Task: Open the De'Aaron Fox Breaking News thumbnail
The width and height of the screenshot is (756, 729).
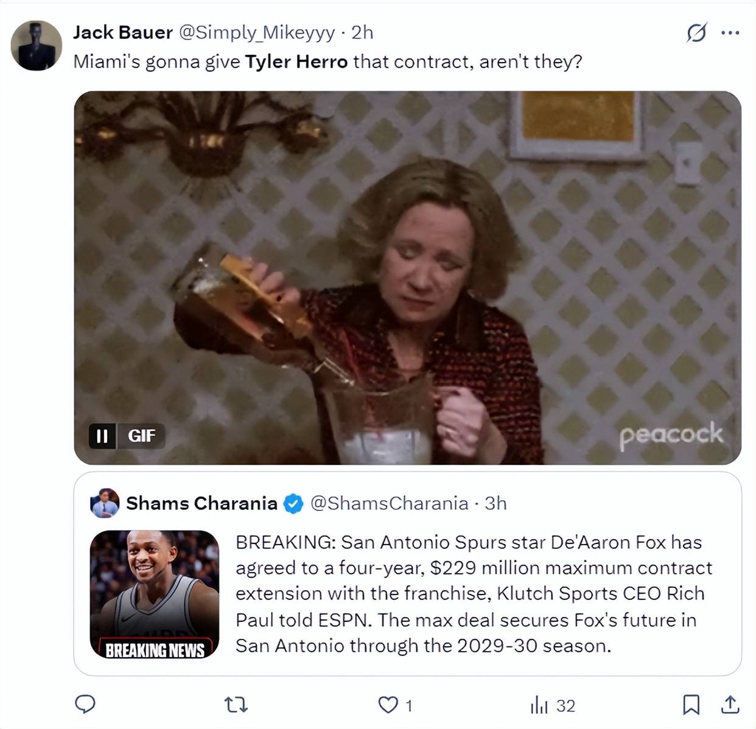Action: (155, 594)
